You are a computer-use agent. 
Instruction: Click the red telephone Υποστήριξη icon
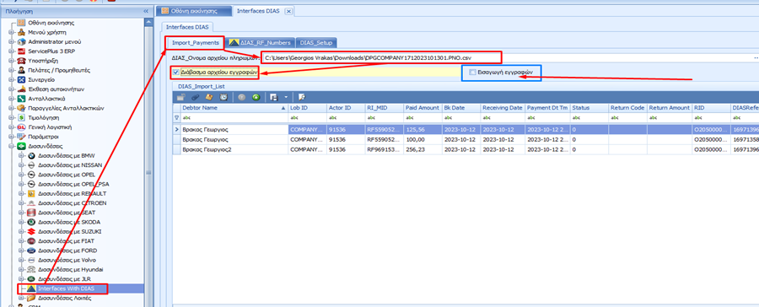pyautogui.click(x=21, y=61)
